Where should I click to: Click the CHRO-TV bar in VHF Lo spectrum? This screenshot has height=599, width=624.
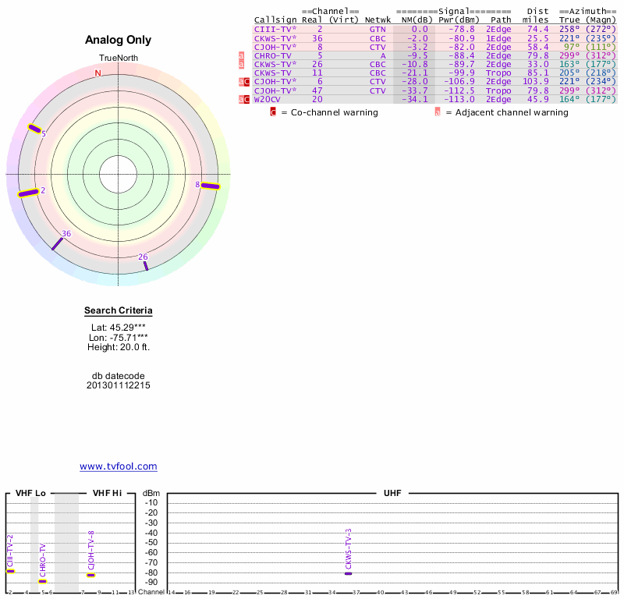point(43,581)
